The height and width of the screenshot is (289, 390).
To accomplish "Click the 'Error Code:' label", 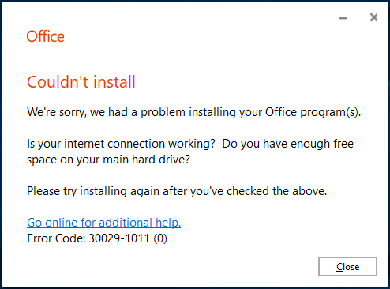I will click(x=56, y=238).
